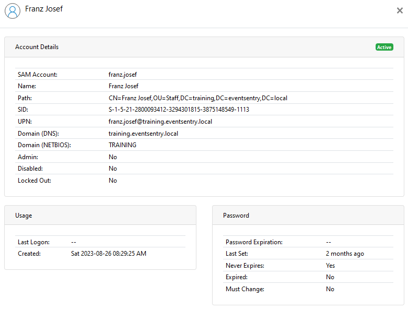Click the Admin row's No value
The image size is (408, 310).
(x=113, y=157)
